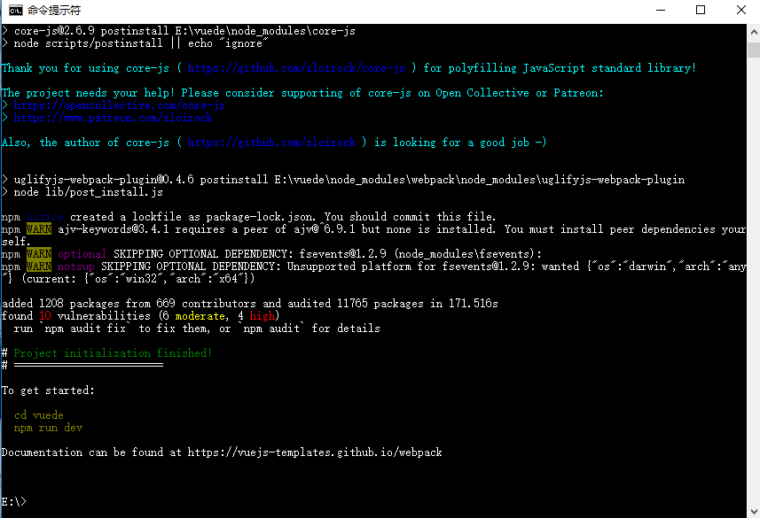
Task: Click the "669 contributors" text
Action: [206, 304]
